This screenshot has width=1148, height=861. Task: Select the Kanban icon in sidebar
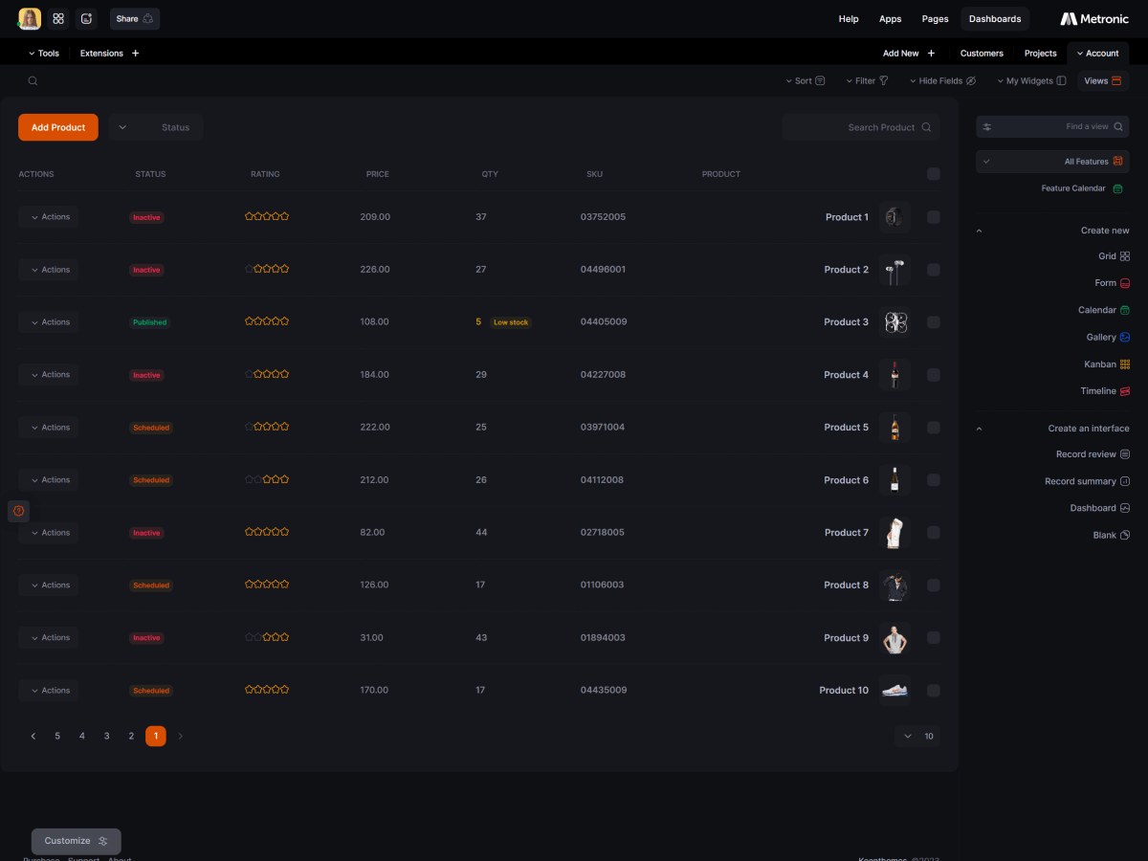click(x=1125, y=364)
